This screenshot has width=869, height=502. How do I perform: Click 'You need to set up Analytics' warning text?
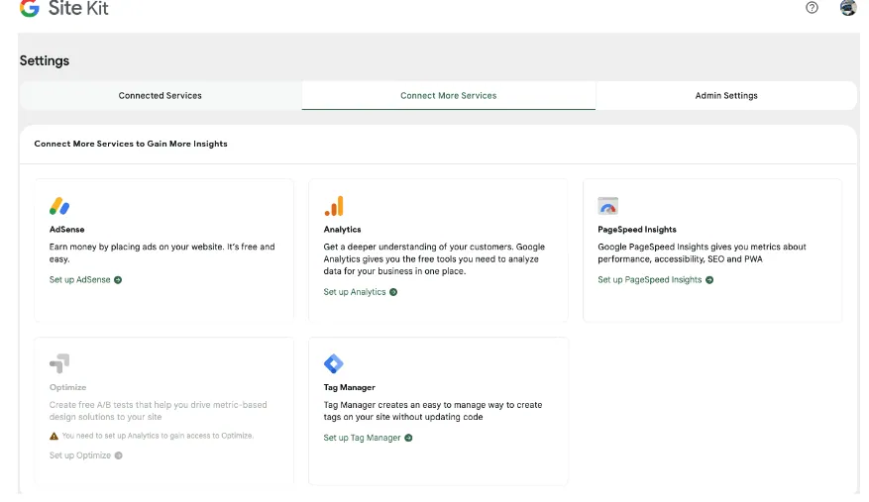coord(158,436)
